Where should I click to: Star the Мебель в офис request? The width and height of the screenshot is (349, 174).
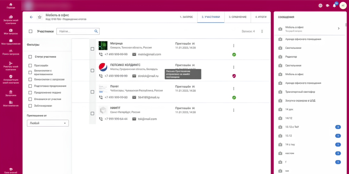coord(40,17)
